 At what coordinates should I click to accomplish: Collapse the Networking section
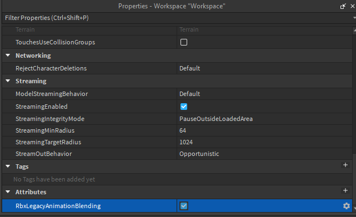[x=8, y=55]
